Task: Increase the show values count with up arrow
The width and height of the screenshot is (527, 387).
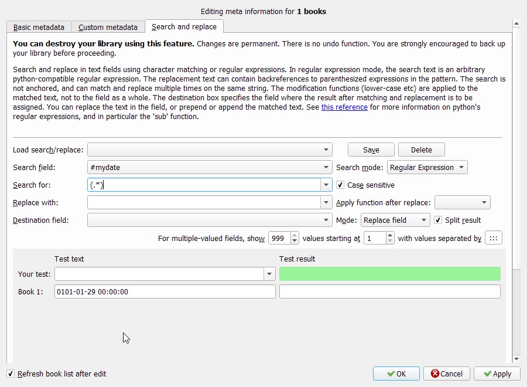Action: click(x=295, y=235)
